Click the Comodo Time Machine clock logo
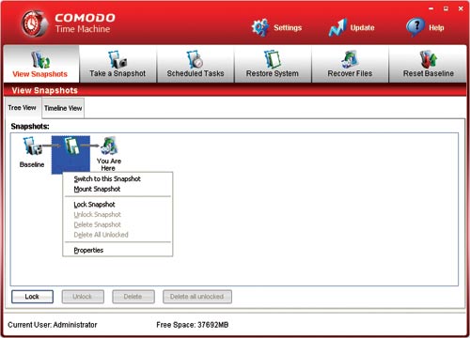Image resolution: width=470 pixels, height=338 pixels. [35, 23]
